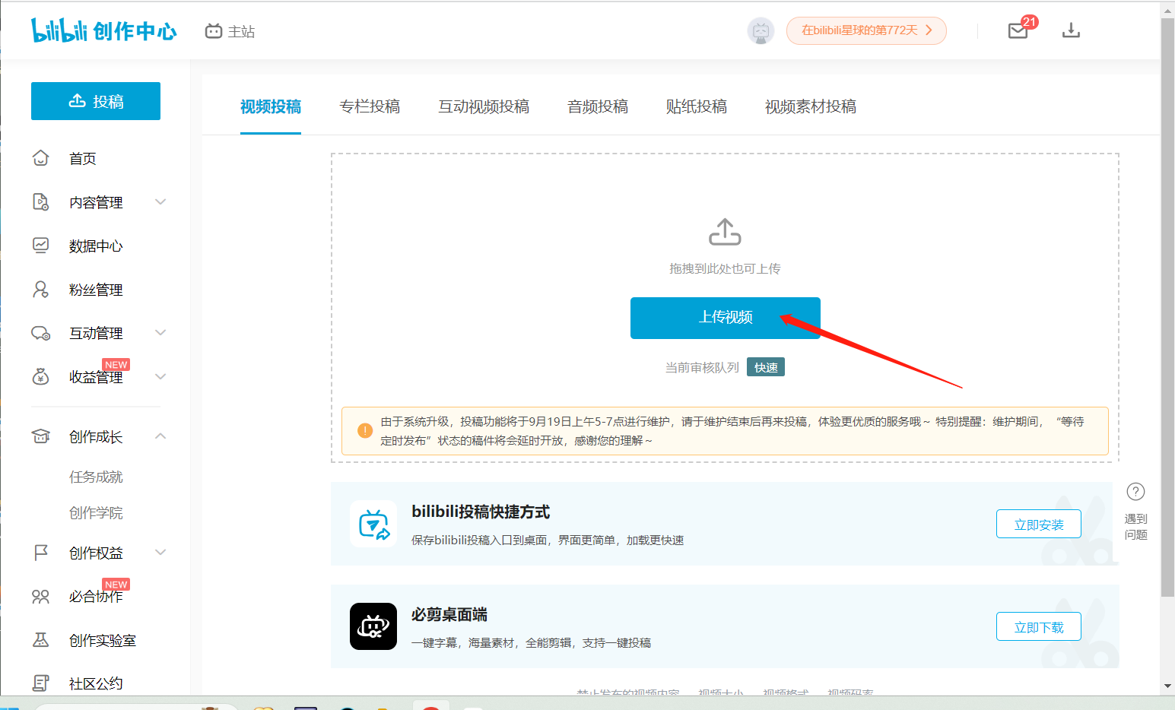
Task: Click the 当前审核队列 label
Action: pos(702,367)
